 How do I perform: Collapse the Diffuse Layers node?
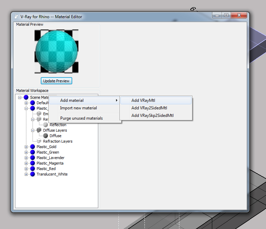[33, 131]
